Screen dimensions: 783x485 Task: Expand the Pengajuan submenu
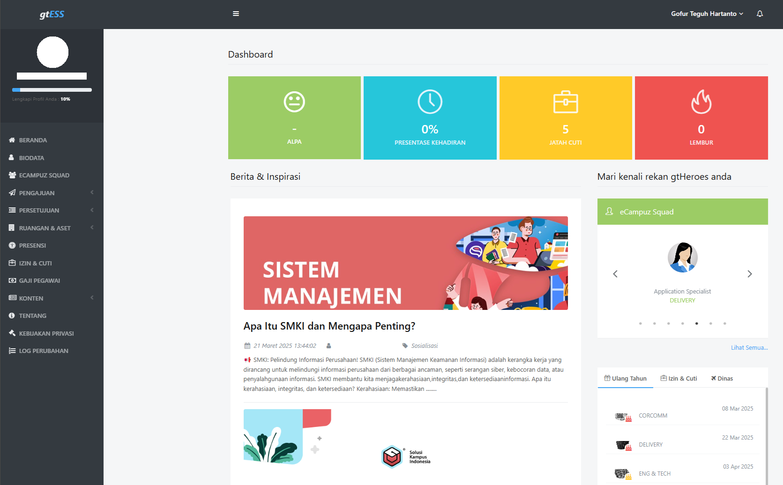click(x=37, y=193)
